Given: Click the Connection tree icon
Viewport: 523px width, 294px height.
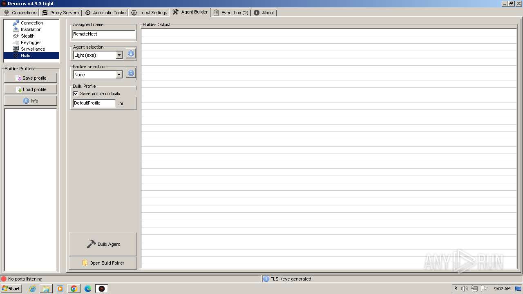Looking at the screenshot, I should point(16,23).
